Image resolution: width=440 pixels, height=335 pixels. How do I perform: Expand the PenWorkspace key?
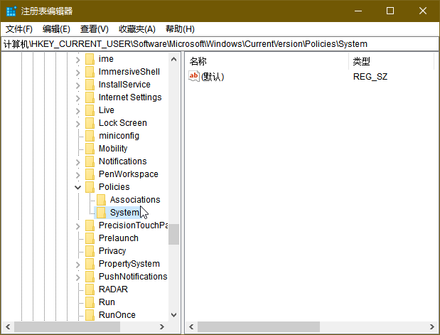point(78,175)
